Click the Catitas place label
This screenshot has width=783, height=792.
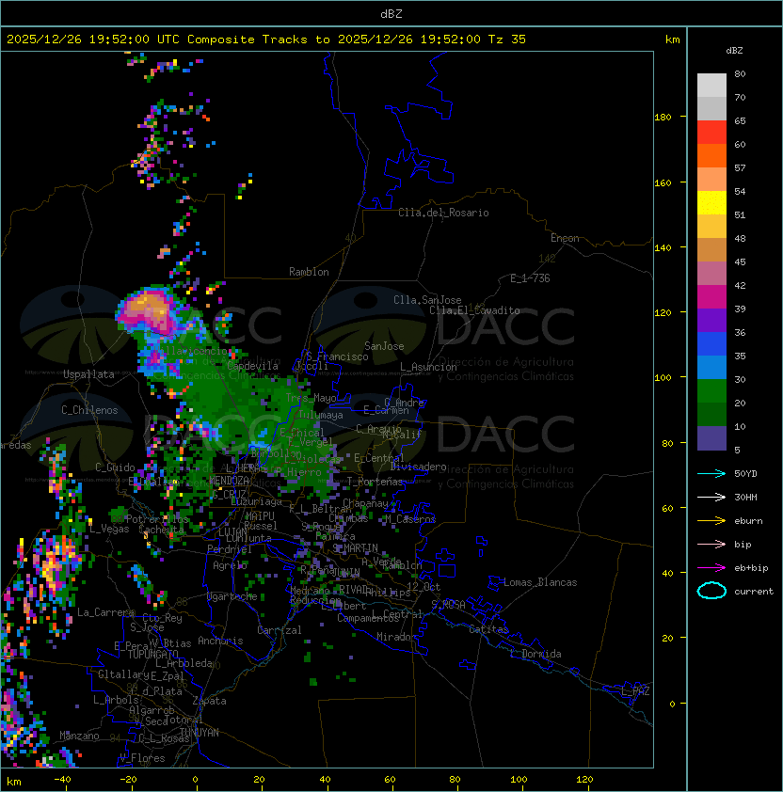488,629
